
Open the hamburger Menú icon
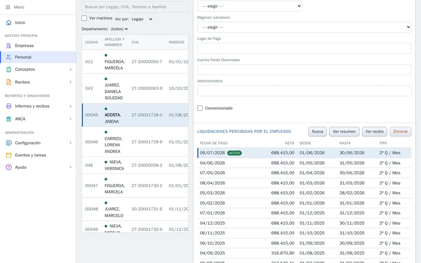click(x=8, y=7)
